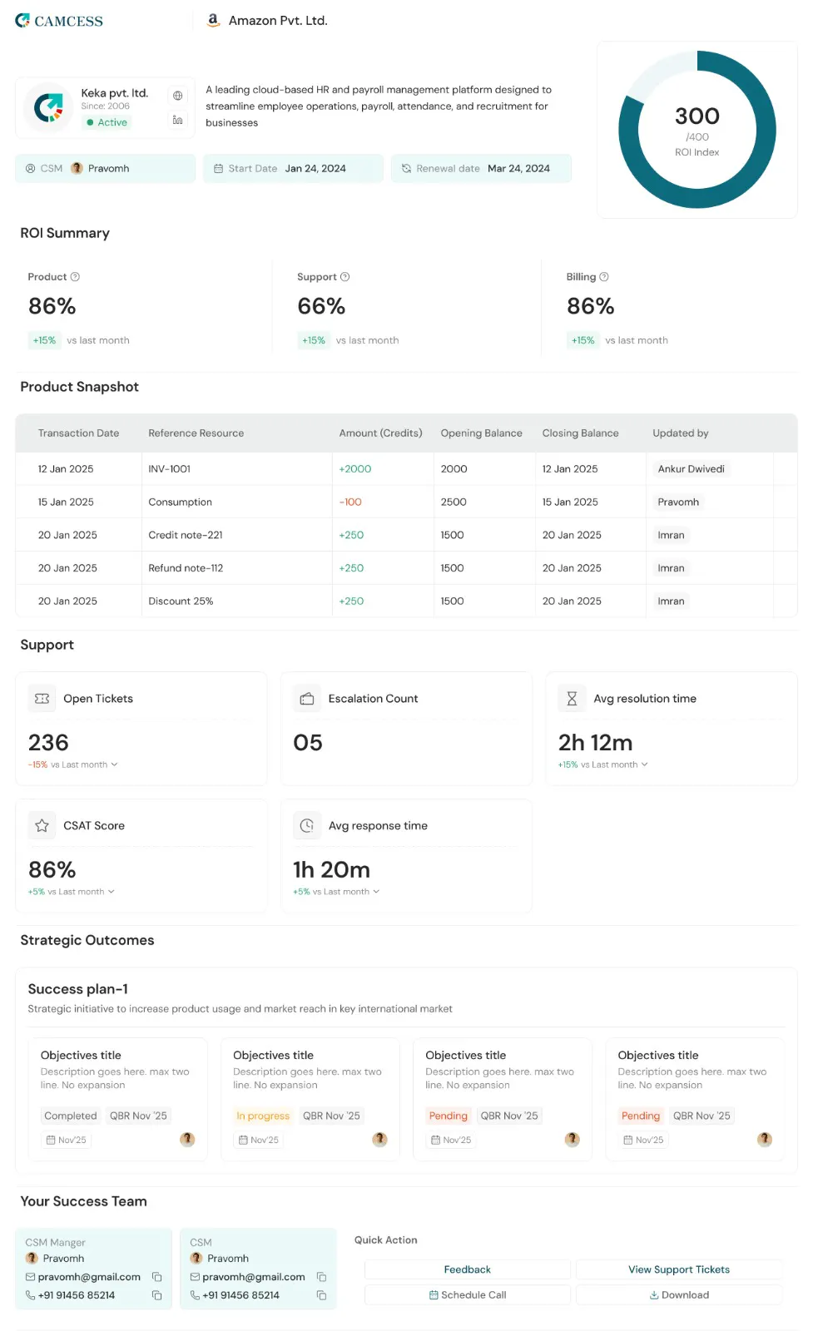The height and width of the screenshot is (1331, 813).
Task: Expand CSAT Score vs Last month dropdown
Action: 111,892
